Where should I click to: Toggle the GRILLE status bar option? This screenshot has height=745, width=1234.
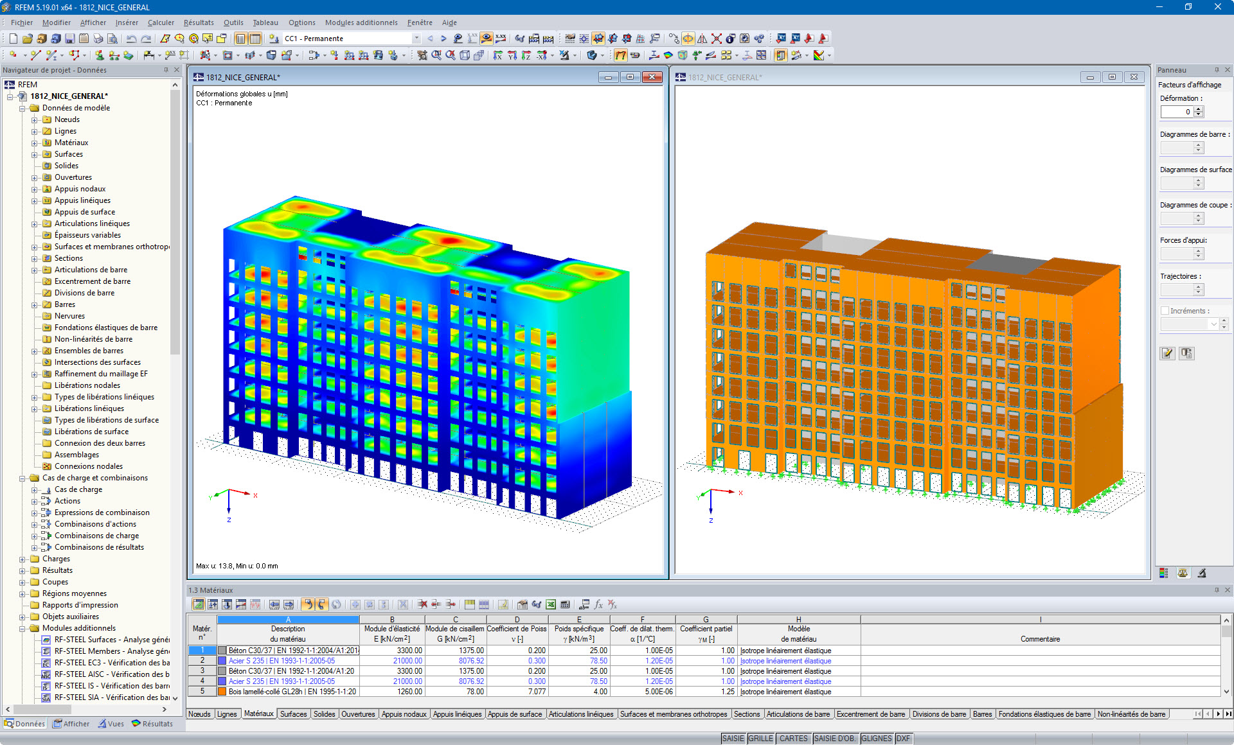[761, 738]
